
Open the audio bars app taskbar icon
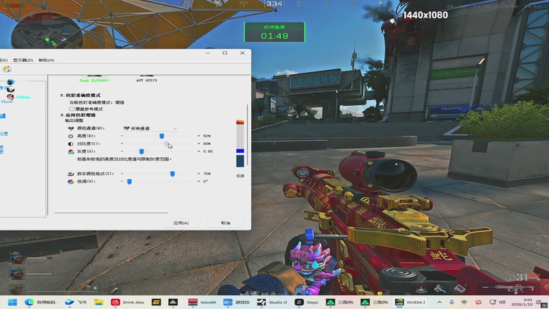pos(173,302)
